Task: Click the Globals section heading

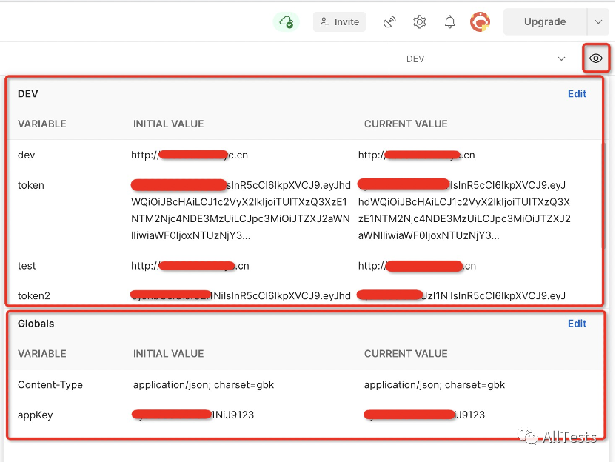Action: coord(36,324)
